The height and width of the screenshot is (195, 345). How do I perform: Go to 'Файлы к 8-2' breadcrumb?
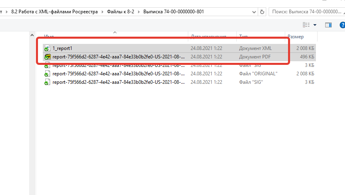(x=120, y=12)
